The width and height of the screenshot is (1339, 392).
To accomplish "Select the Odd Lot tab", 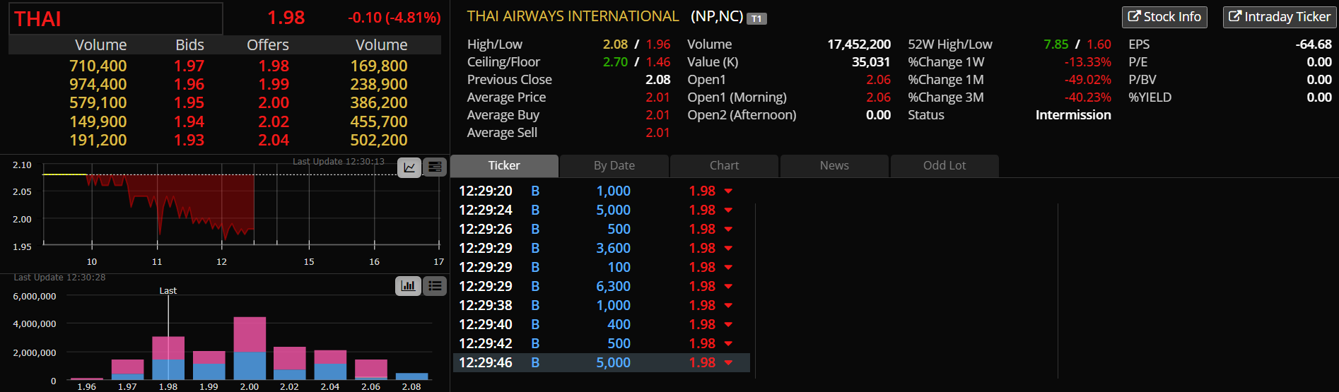I will [945, 166].
